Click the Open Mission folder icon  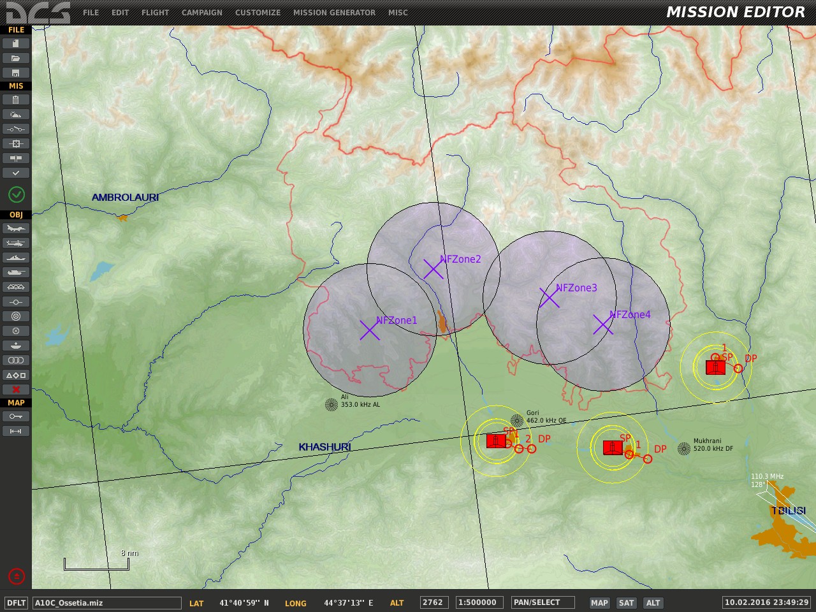[x=16, y=58]
